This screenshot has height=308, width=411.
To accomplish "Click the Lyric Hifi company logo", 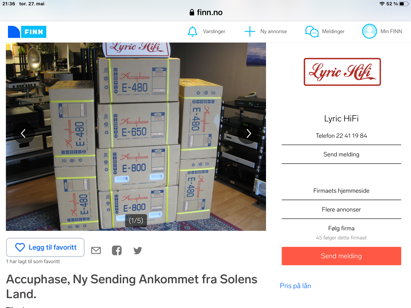I will (x=342, y=72).
